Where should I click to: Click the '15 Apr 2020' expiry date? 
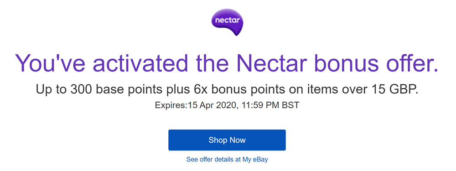tap(212, 105)
